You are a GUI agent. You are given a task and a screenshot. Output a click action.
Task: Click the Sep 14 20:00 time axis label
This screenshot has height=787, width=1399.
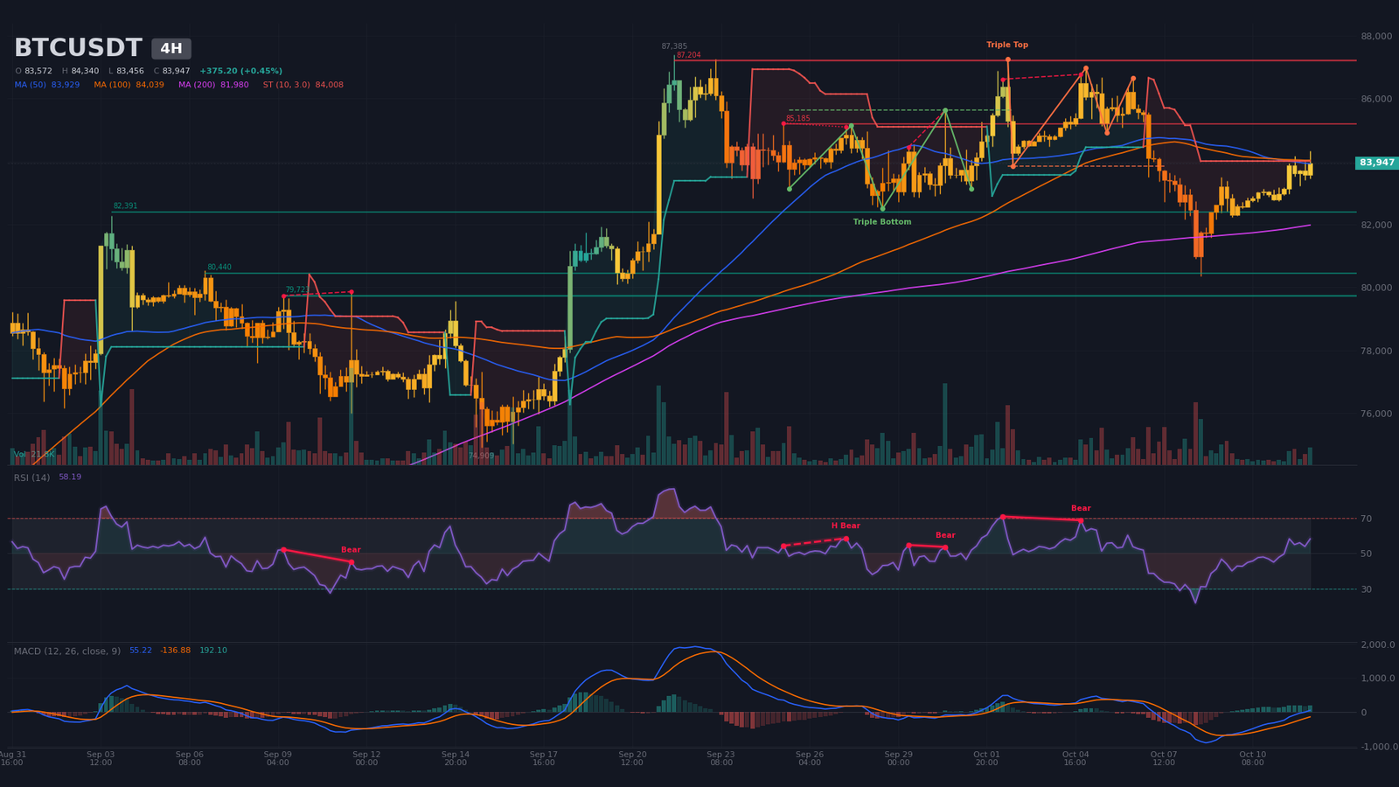(455, 758)
